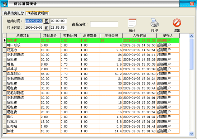Close the 商品消费统计 window

[x=192, y=4]
